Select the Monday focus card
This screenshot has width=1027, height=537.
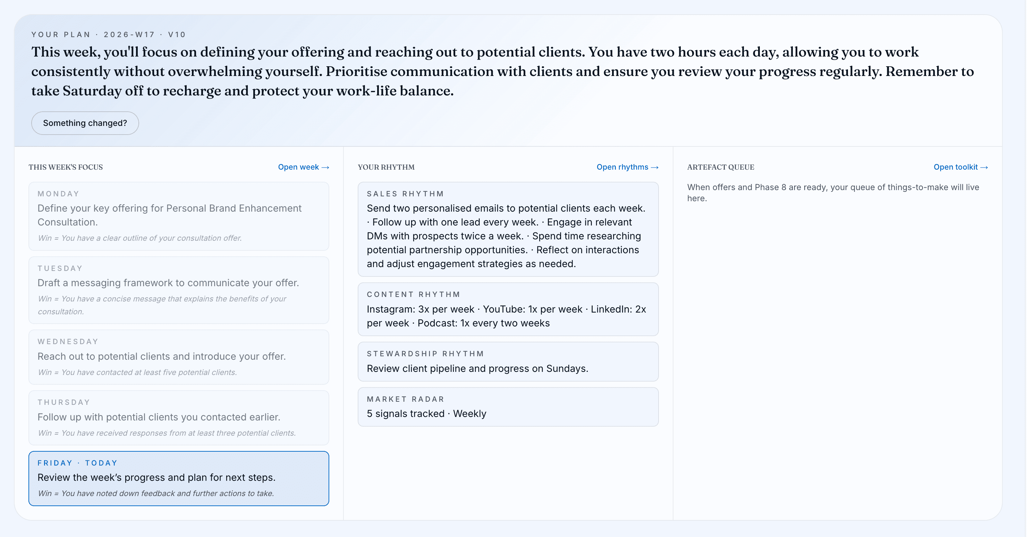179,216
